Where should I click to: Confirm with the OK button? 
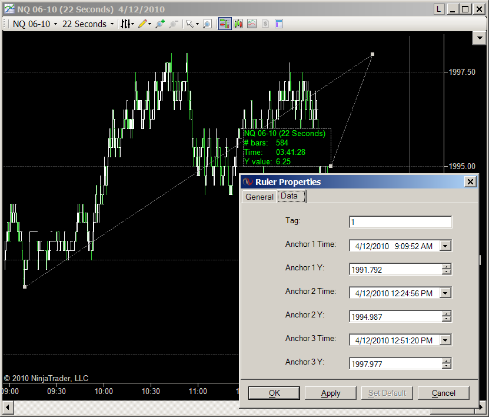pyautogui.click(x=274, y=393)
